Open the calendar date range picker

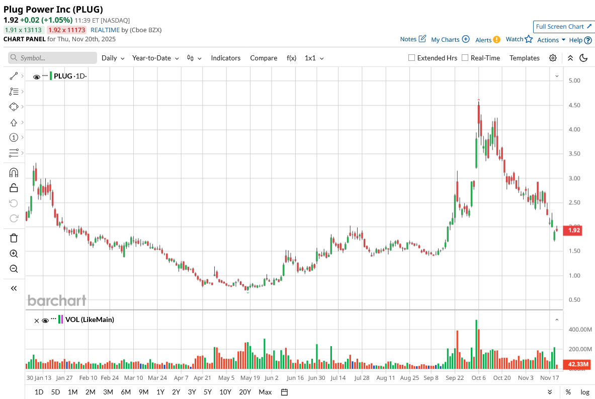(x=284, y=392)
